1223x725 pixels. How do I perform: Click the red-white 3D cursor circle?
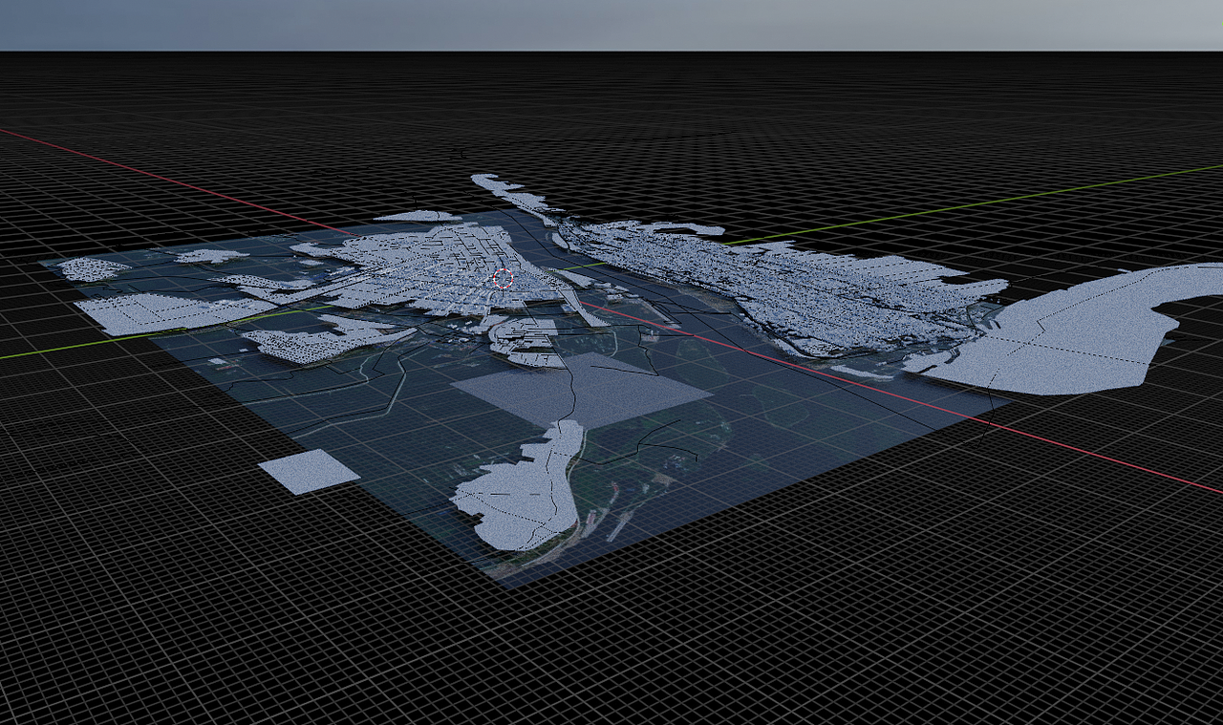[504, 278]
